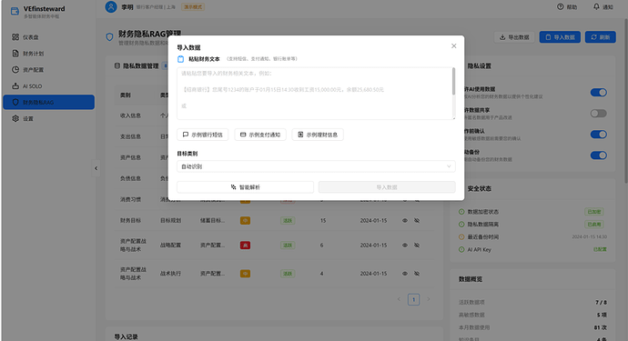This screenshot has height=341, width=628.
Task: Click the 负债信息 category cell
Action: (x=130, y=178)
